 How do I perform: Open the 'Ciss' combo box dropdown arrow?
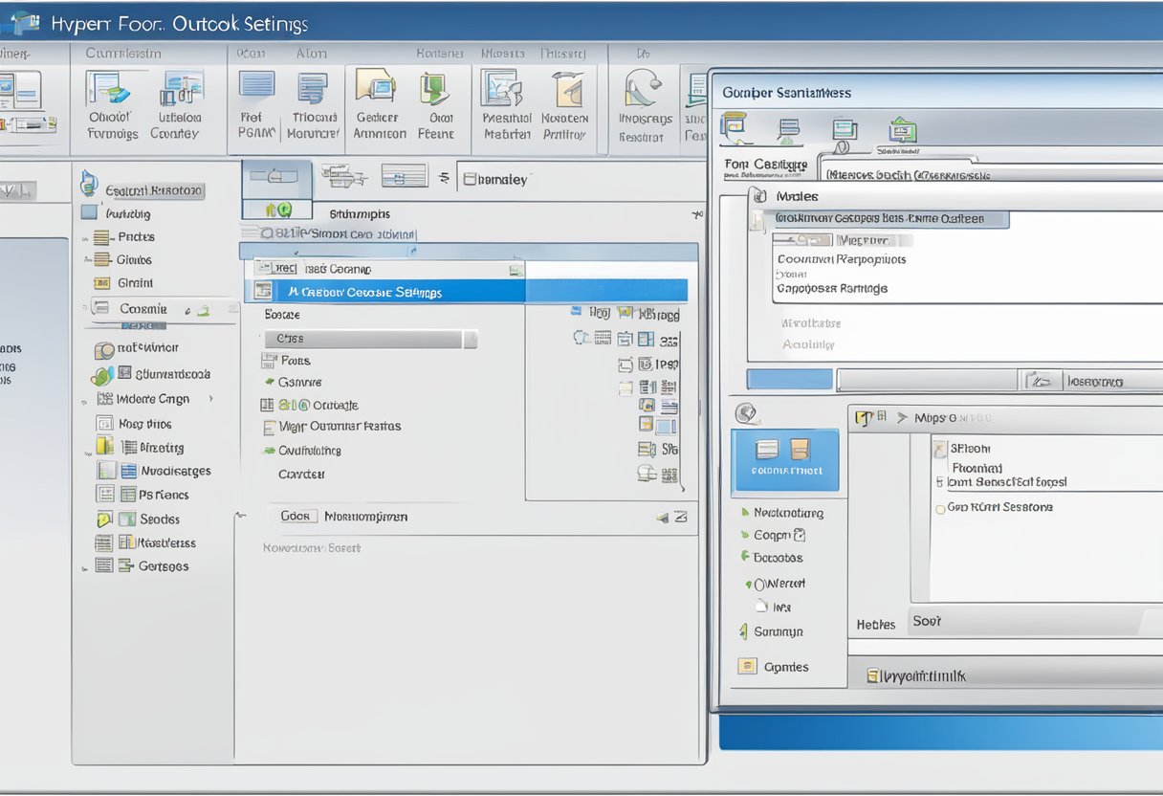pyautogui.click(x=470, y=339)
